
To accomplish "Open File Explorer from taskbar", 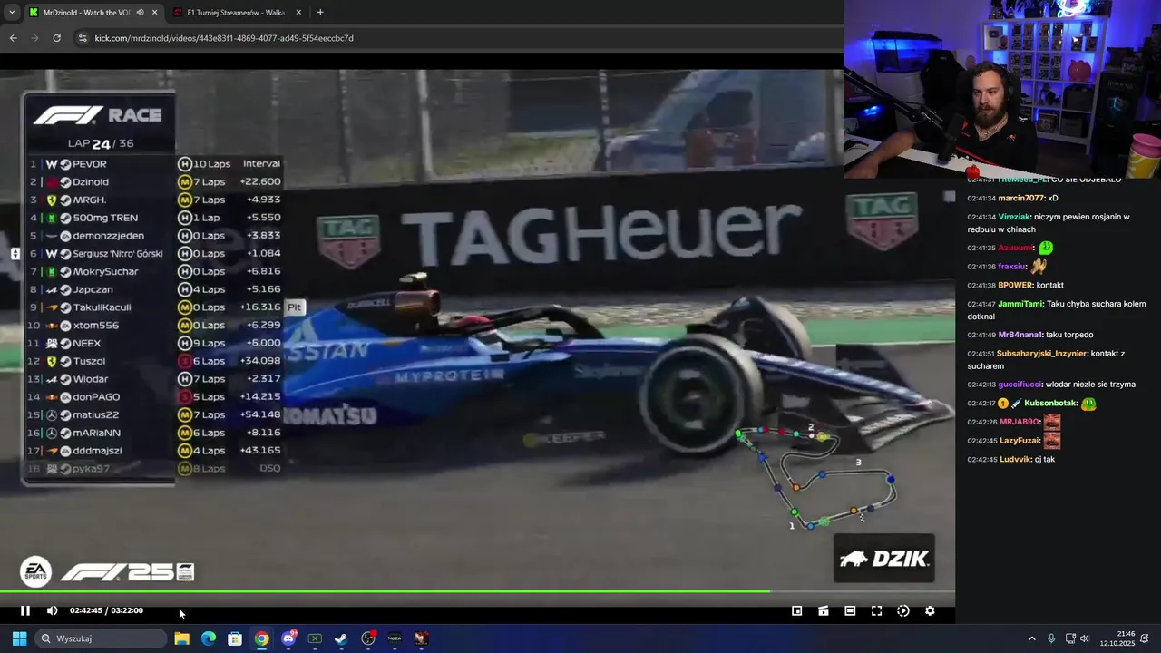I will 181,638.
